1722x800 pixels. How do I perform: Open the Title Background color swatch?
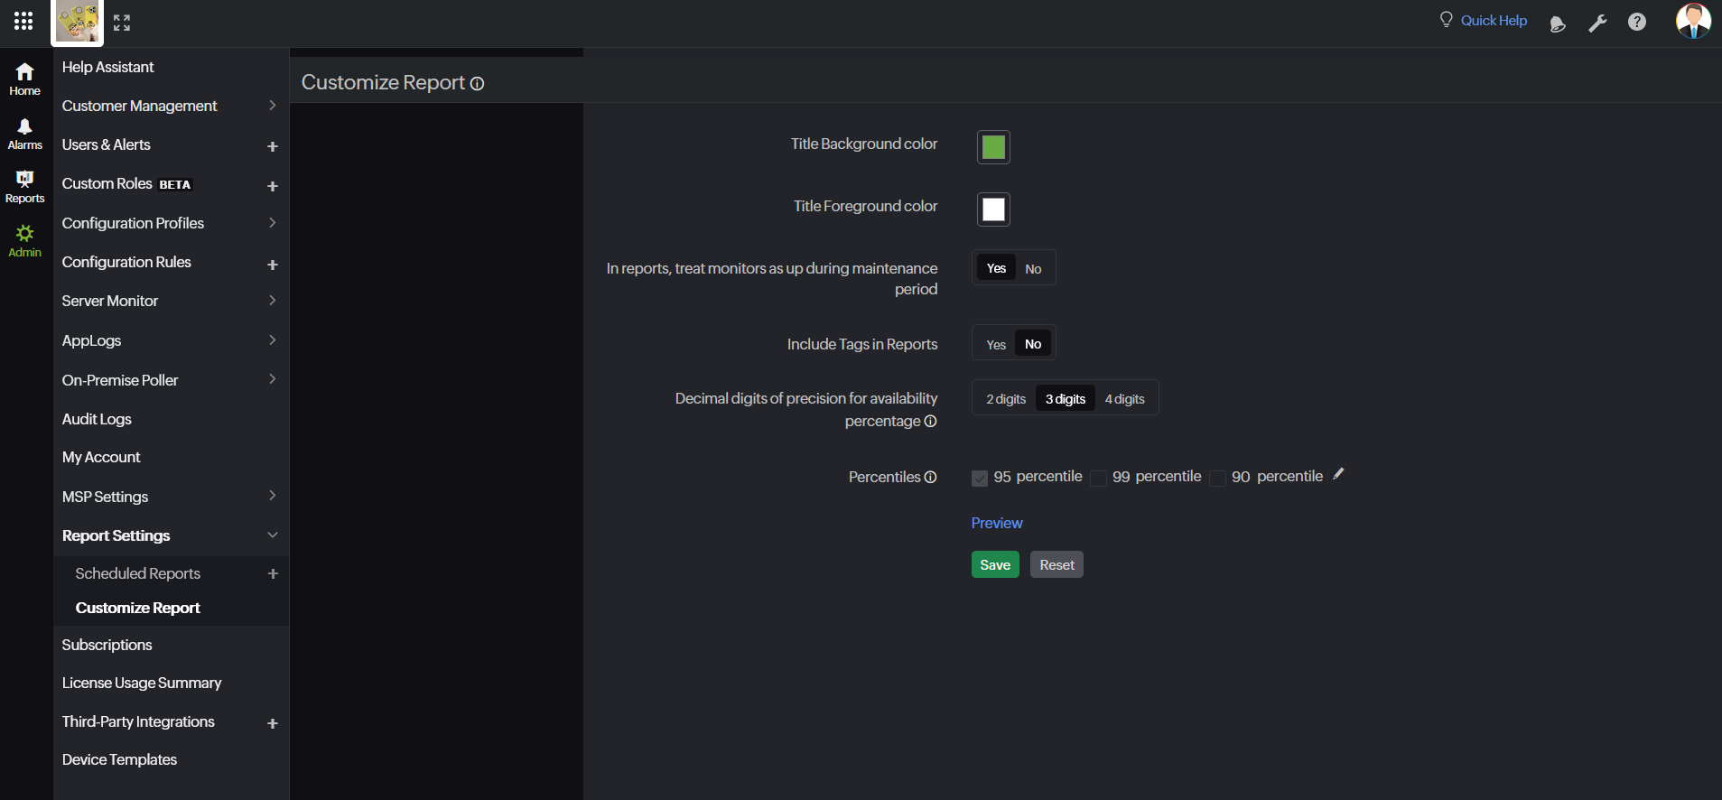(x=992, y=147)
